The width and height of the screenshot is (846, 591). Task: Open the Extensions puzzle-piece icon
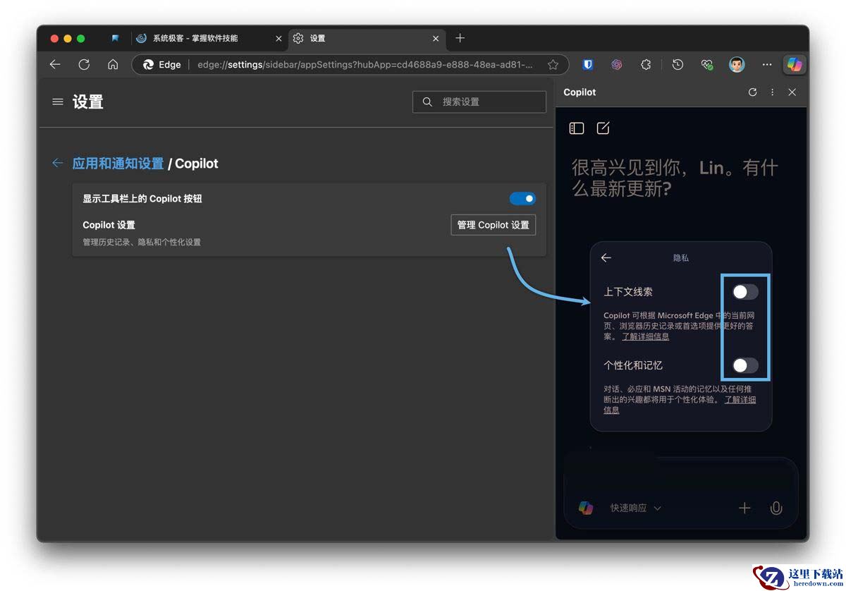click(646, 64)
